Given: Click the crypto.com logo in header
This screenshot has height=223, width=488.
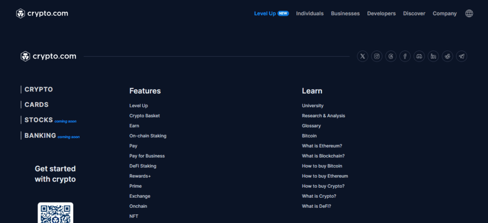Looking at the screenshot, I should (42, 13).
